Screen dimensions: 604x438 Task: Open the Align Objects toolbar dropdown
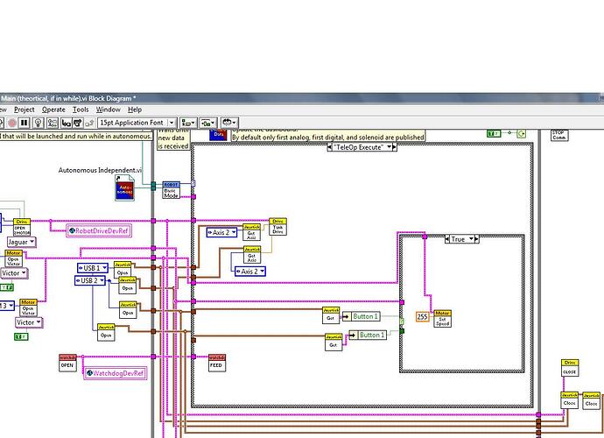188,123
